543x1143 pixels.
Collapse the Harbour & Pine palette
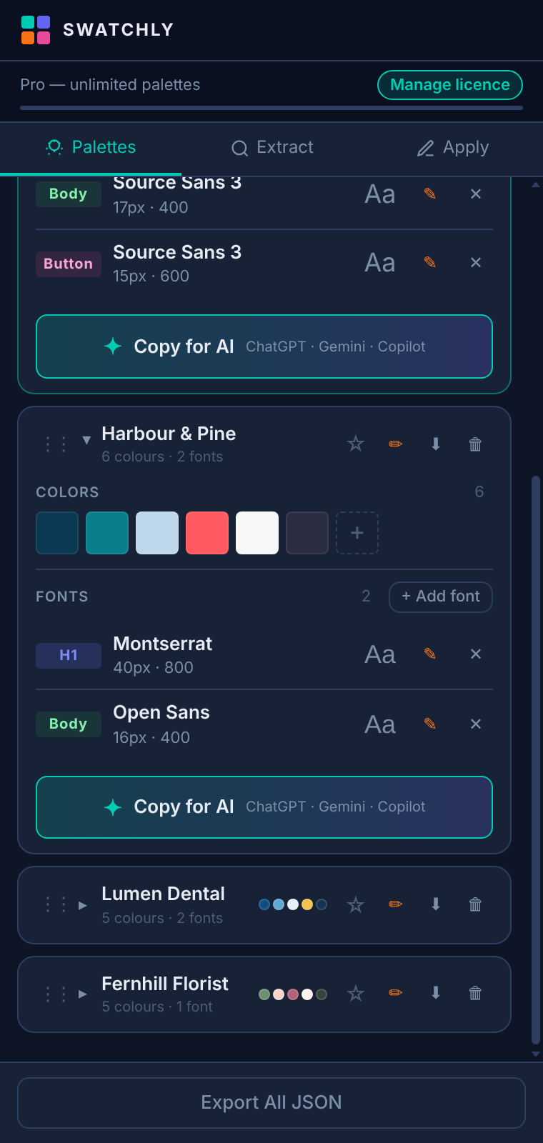coord(86,440)
